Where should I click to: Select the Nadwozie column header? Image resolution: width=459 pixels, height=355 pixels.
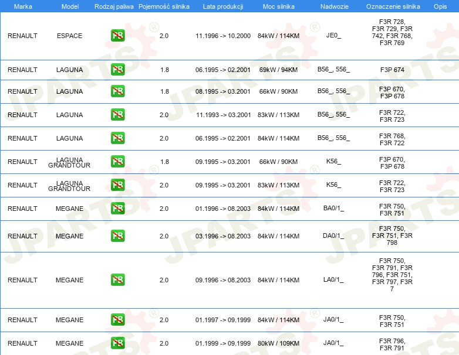(x=335, y=6)
